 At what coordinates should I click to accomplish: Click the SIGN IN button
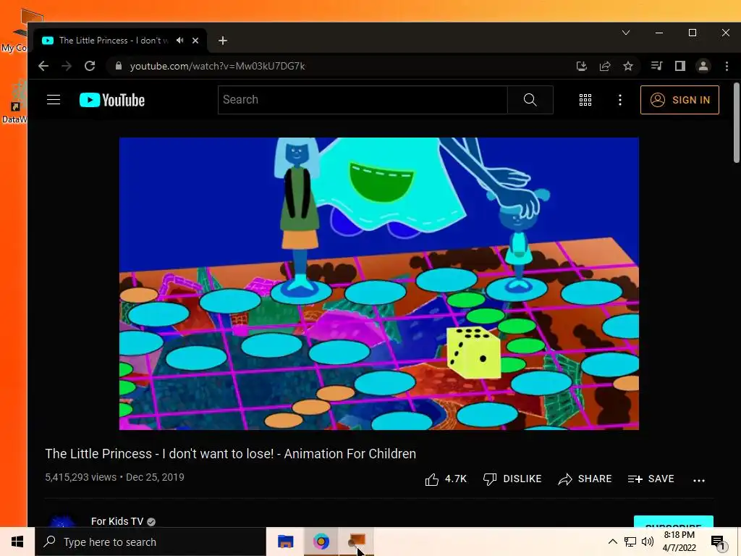pos(679,100)
